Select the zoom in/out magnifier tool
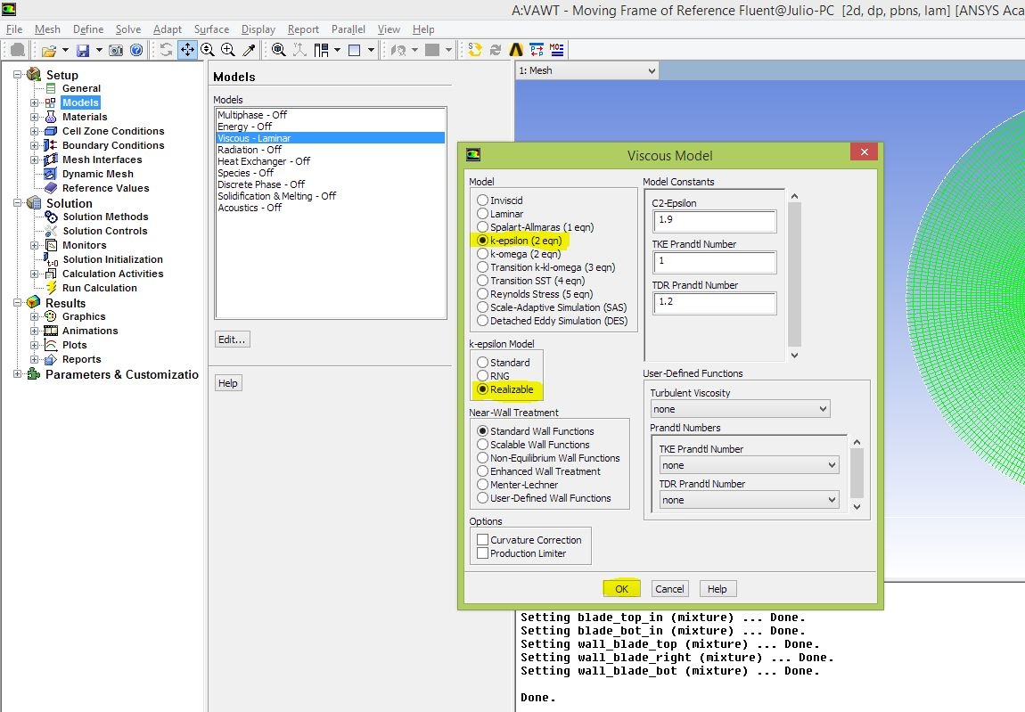Screen dimensions: 1025x712 (208, 50)
